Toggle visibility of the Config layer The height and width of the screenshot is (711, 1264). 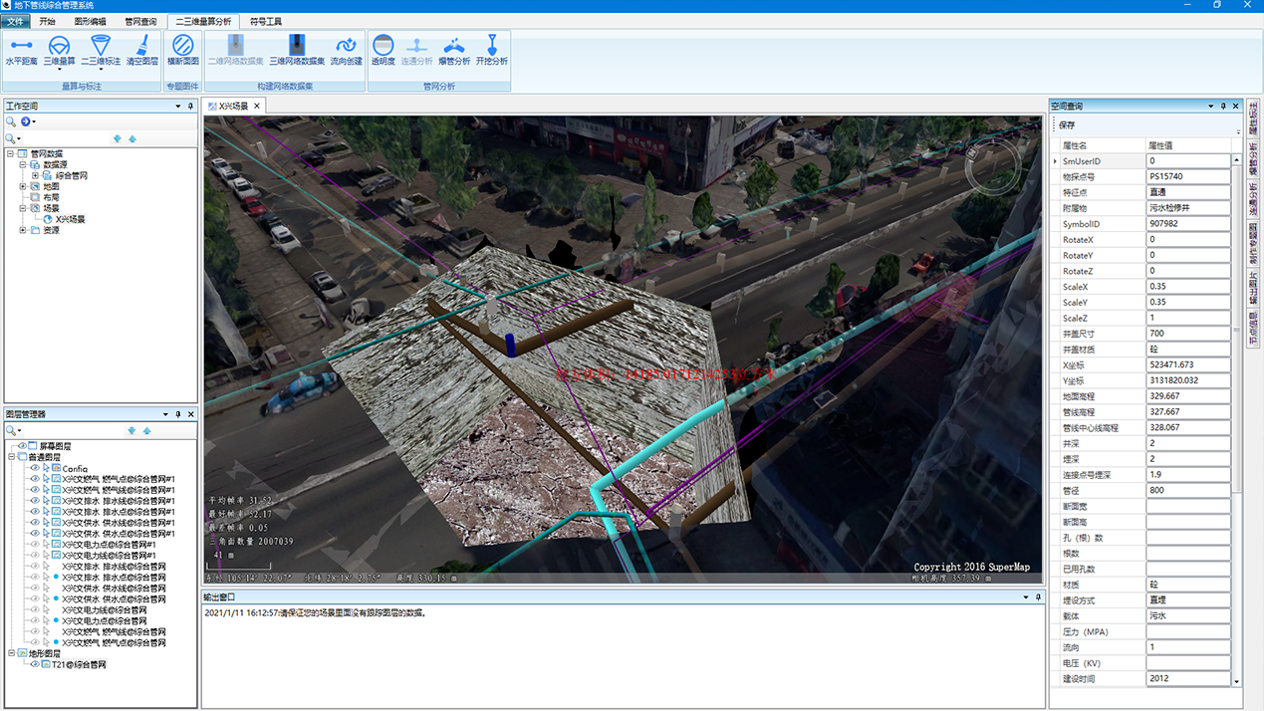tap(35, 468)
